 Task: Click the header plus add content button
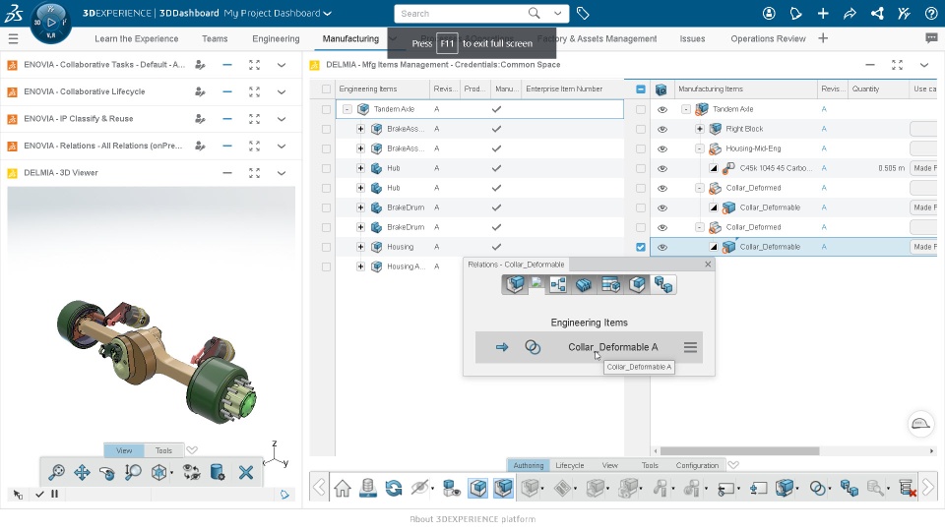[x=823, y=13]
